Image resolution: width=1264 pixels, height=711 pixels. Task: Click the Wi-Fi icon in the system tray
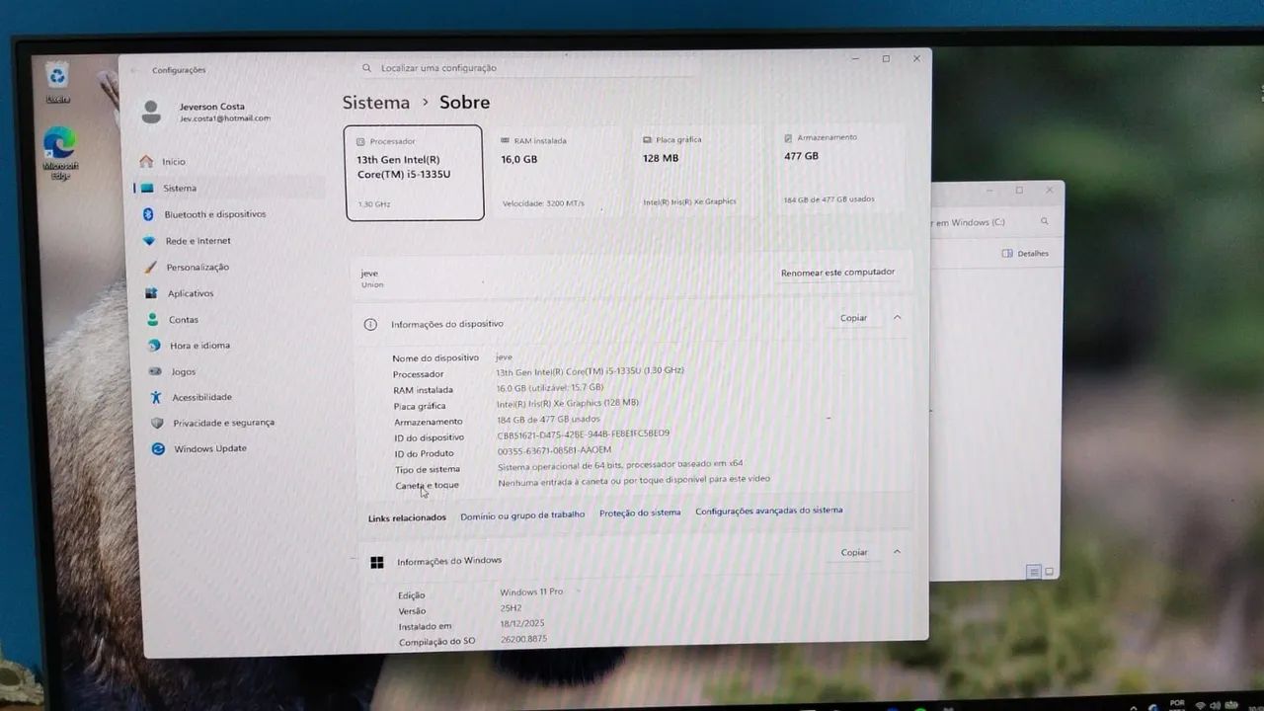[1201, 705]
